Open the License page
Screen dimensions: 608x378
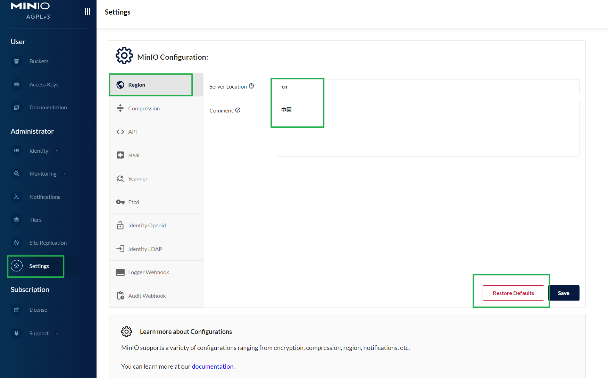tap(38, 310)
